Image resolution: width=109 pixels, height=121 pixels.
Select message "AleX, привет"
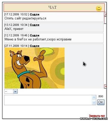pyautogui.click(x=14, y=29)
